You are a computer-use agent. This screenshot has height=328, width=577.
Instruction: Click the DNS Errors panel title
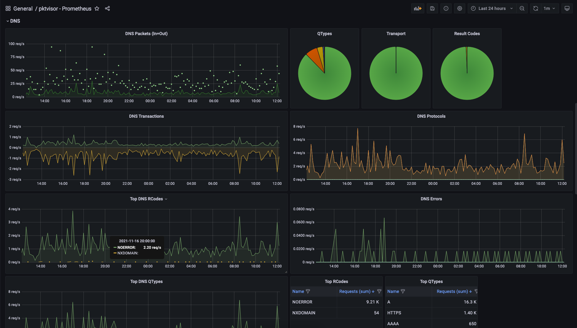[x=431, y=199]
